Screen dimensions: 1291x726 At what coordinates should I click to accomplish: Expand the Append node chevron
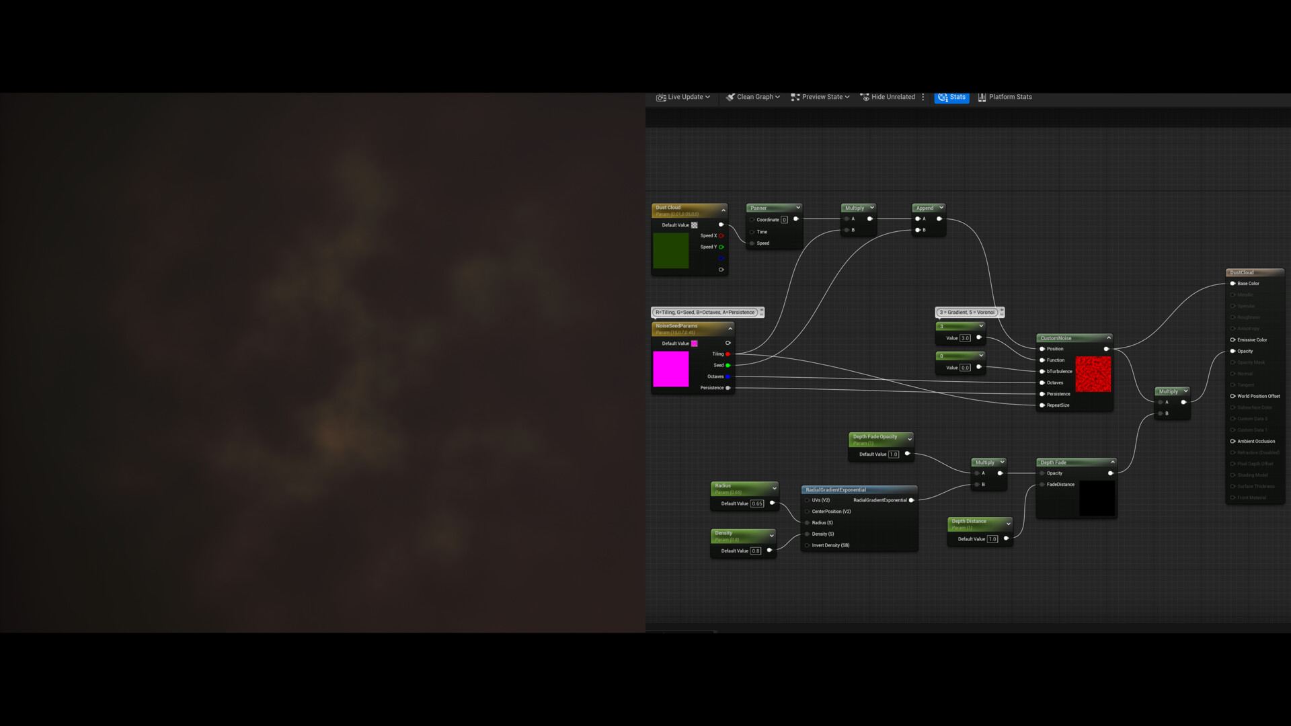click(x=941, y=208)
